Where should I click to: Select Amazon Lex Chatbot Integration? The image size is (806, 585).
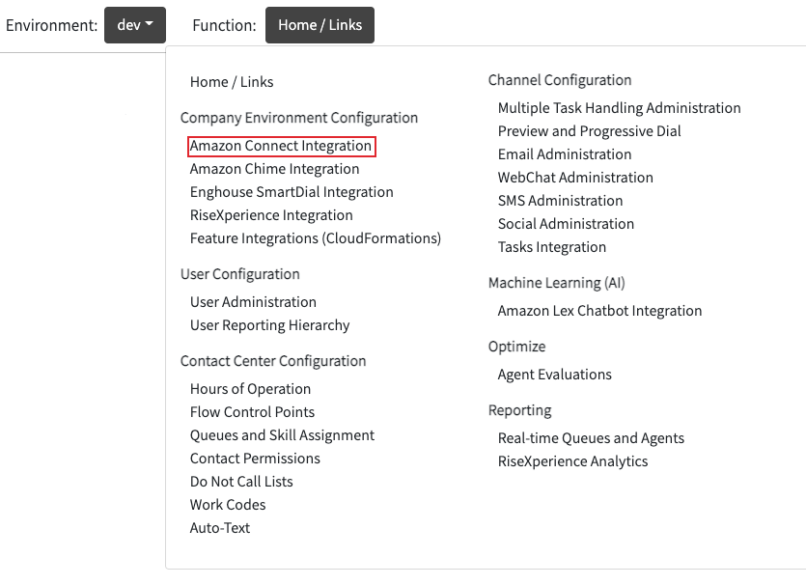599,311
